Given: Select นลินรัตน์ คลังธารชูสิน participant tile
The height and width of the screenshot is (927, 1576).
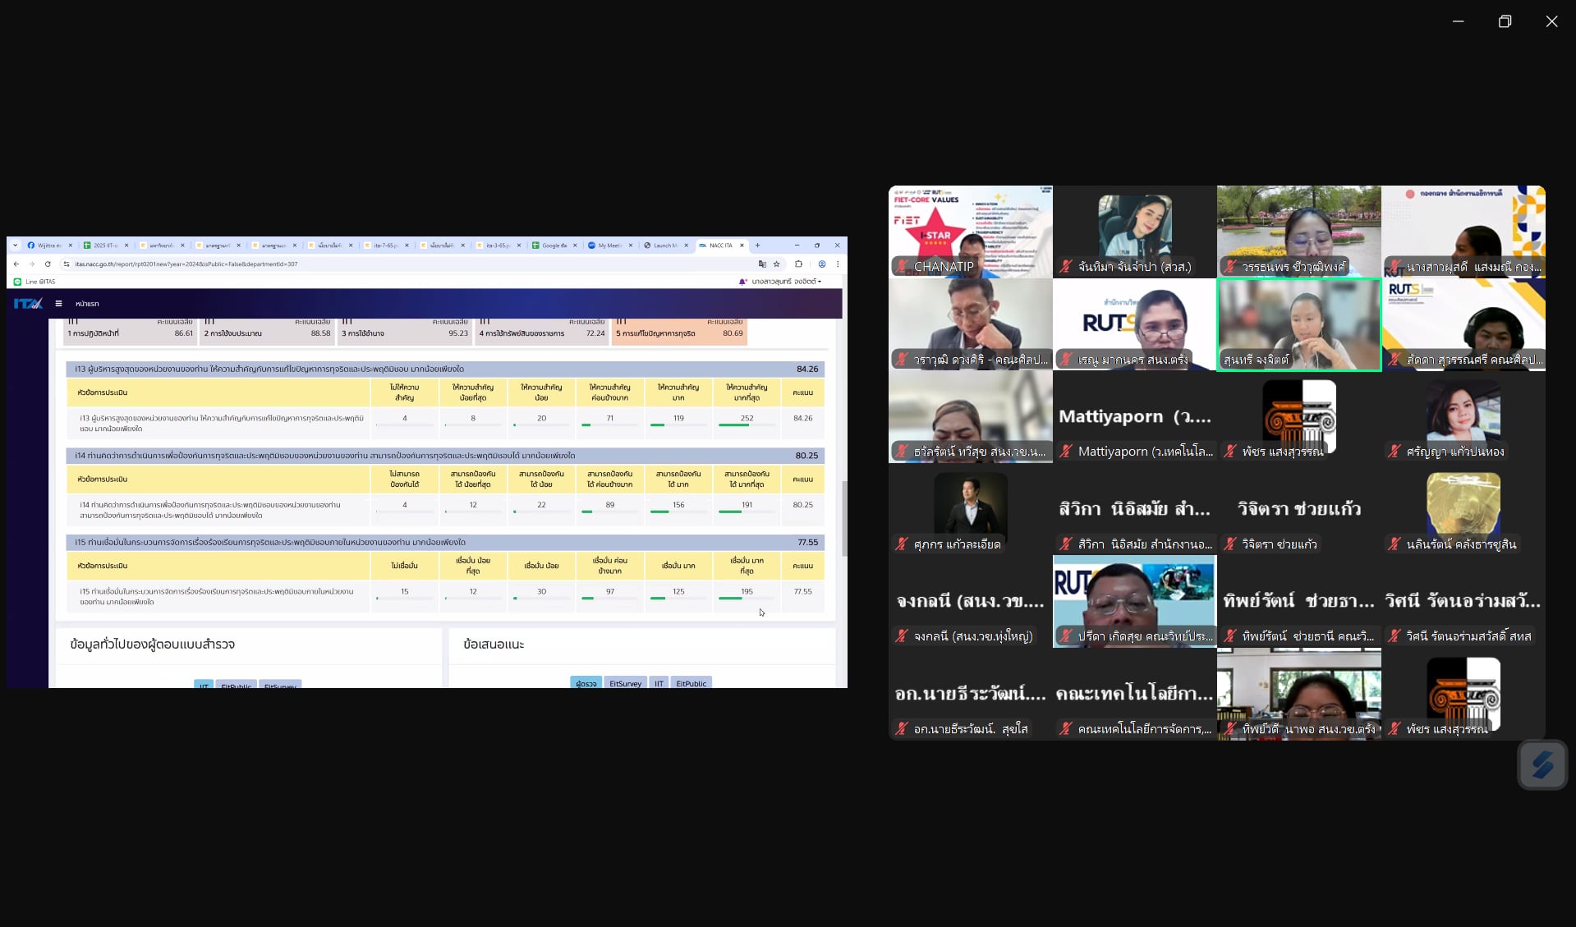Looking at the screenshot, I should (1463, 509).
